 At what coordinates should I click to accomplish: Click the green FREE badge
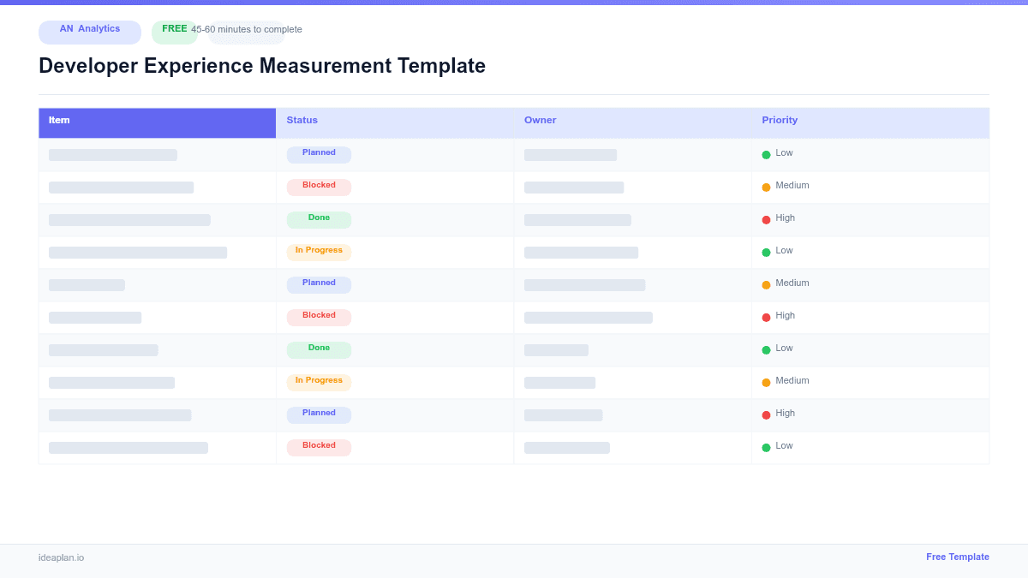175,29
